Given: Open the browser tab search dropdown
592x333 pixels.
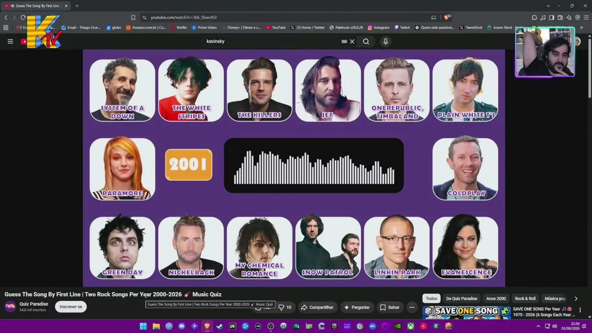Looking at the screenshot, I should 548,6.
